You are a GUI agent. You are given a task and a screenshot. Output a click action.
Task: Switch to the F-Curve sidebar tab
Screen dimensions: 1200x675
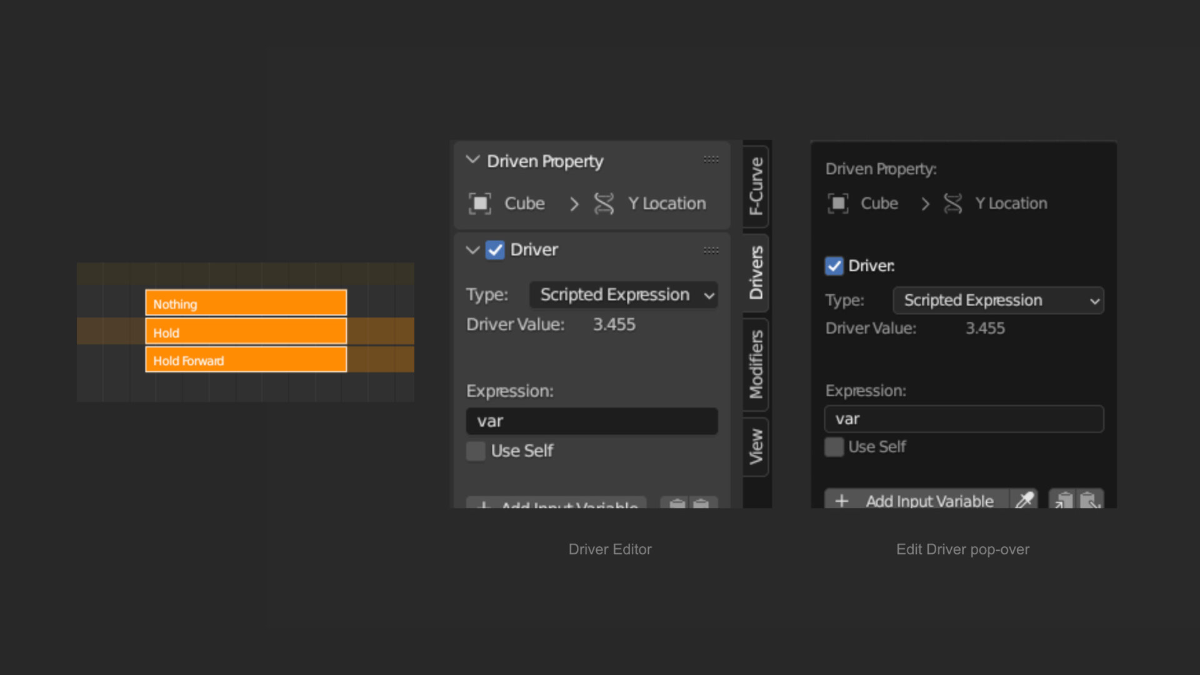pos(756,186)
